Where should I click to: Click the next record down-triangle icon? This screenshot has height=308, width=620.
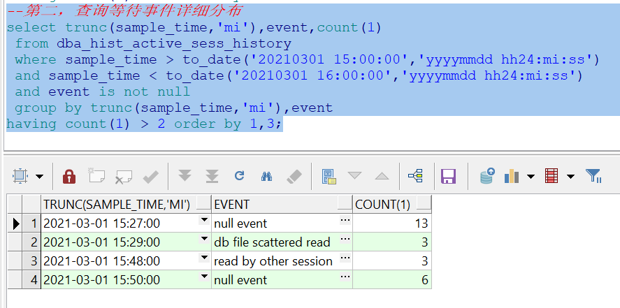354,175
